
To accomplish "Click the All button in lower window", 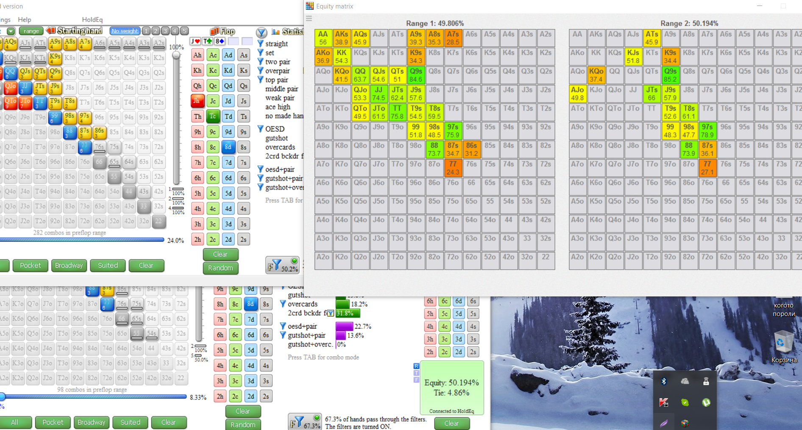I will tap(15, 422).
